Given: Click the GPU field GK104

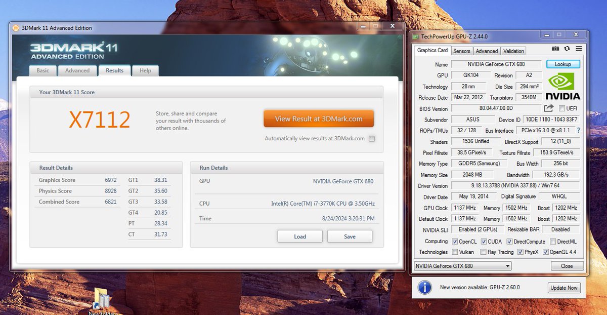Looking at the screenshot, I should point(471,75).
